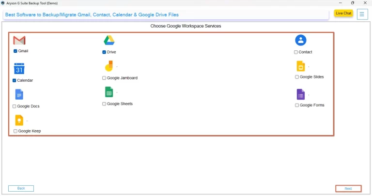The image size is (372, 196).
Task: Click the Google Sheets icon
Action: tap(109, 92)
